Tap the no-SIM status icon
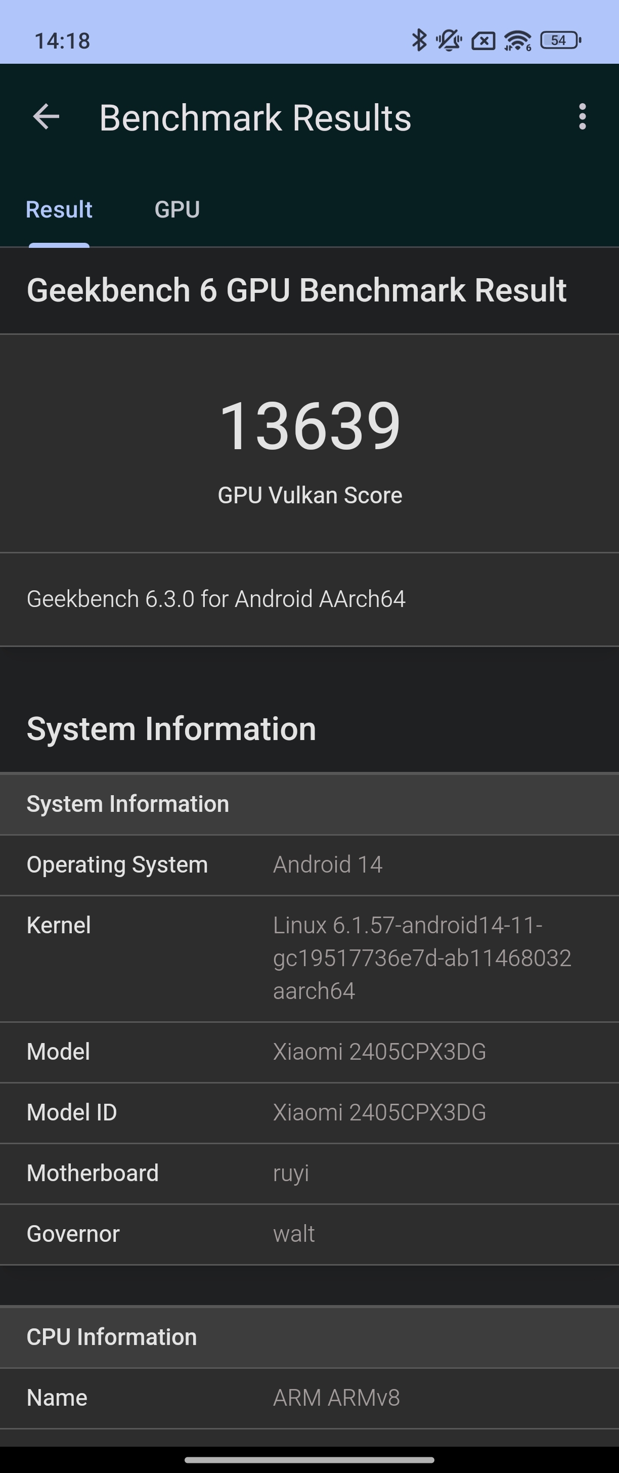The image size is (619, 1473). (x=483, y=40)
